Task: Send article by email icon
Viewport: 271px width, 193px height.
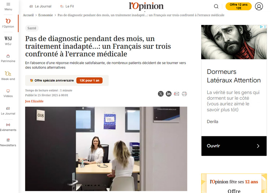Action: tap(176, 94)
